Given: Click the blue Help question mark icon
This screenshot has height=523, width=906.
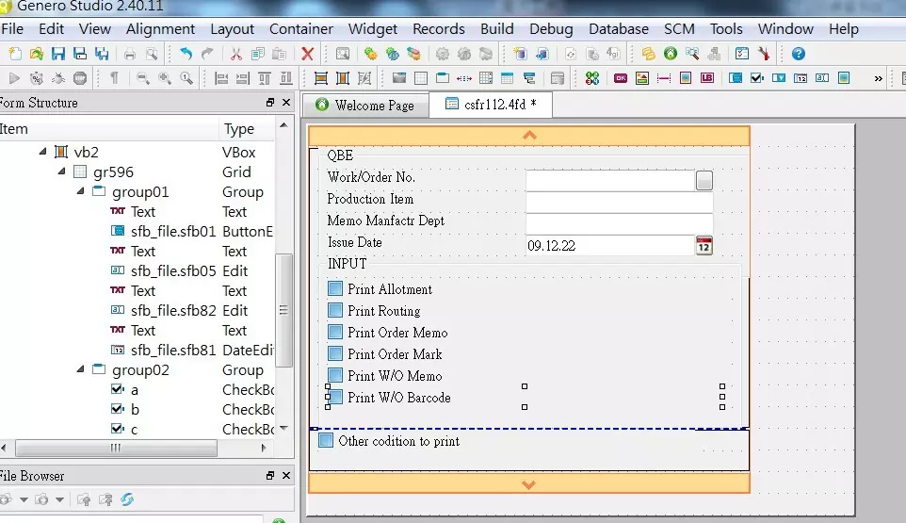Looking at the screenshot, I should [799, 54].
